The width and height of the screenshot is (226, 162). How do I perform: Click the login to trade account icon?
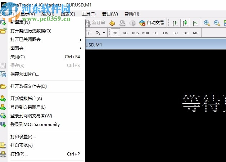[3, 107]
